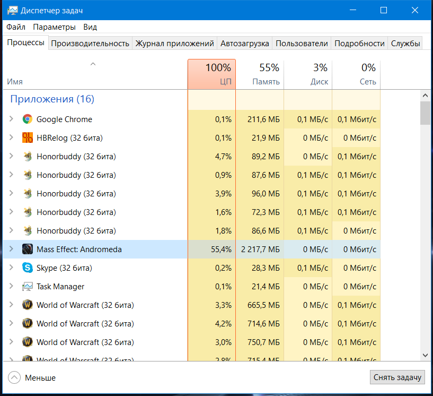Click icon of Honorbuddy using 0,9% CPU
433x396 pixels.
pos(28,175)
